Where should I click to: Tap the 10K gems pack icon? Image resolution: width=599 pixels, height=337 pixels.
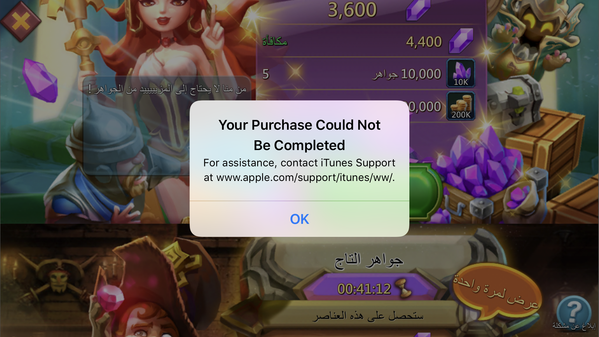(x=461, y=73)
